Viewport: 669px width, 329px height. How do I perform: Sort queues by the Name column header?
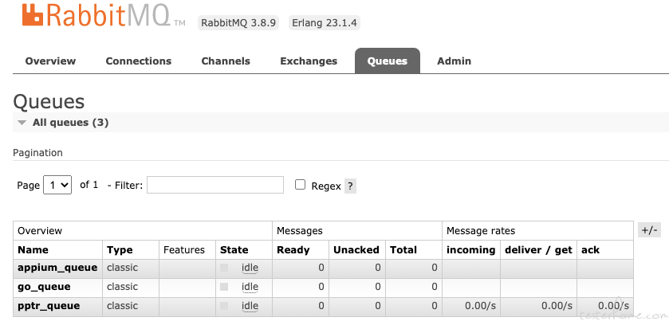point(33,249)
